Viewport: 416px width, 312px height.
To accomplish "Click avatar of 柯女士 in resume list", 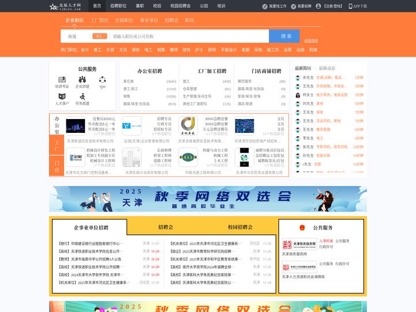I will pos(298,95).
